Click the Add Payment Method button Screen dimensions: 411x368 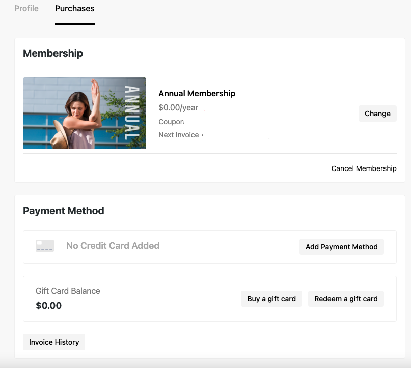pyautogui.click(x=342, y=247)
